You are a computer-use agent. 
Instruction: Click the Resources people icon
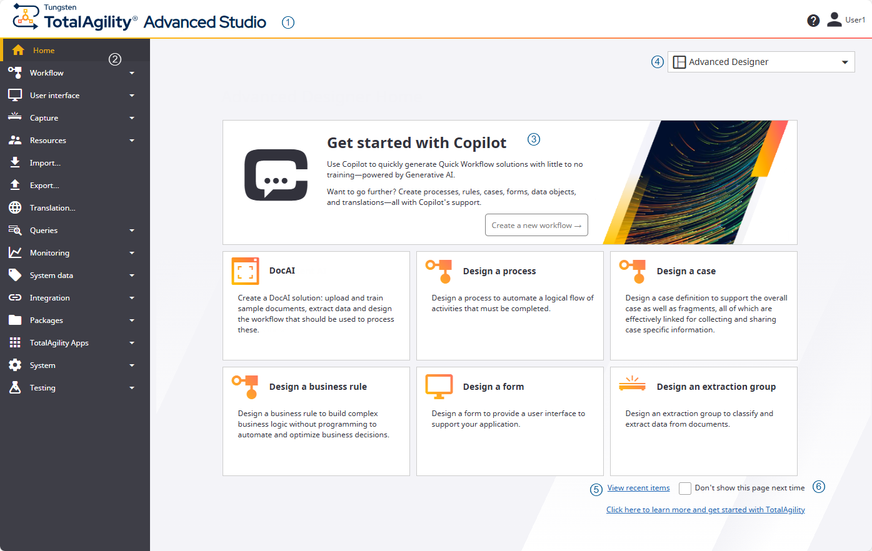15,140
